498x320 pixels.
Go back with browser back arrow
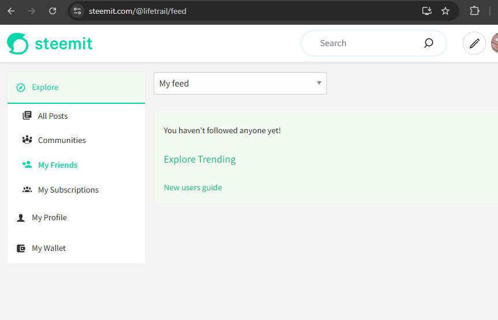(11, 11)
